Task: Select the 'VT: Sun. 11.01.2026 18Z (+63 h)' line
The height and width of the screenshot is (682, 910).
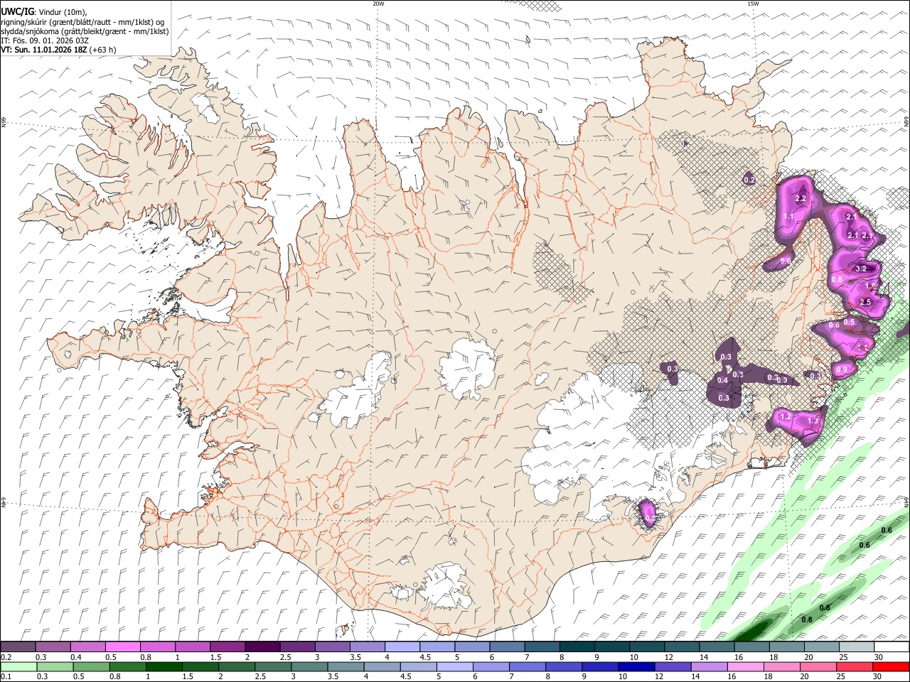Action: coord(58,50)
